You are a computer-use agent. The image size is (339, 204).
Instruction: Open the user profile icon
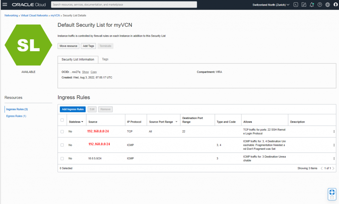336,5
